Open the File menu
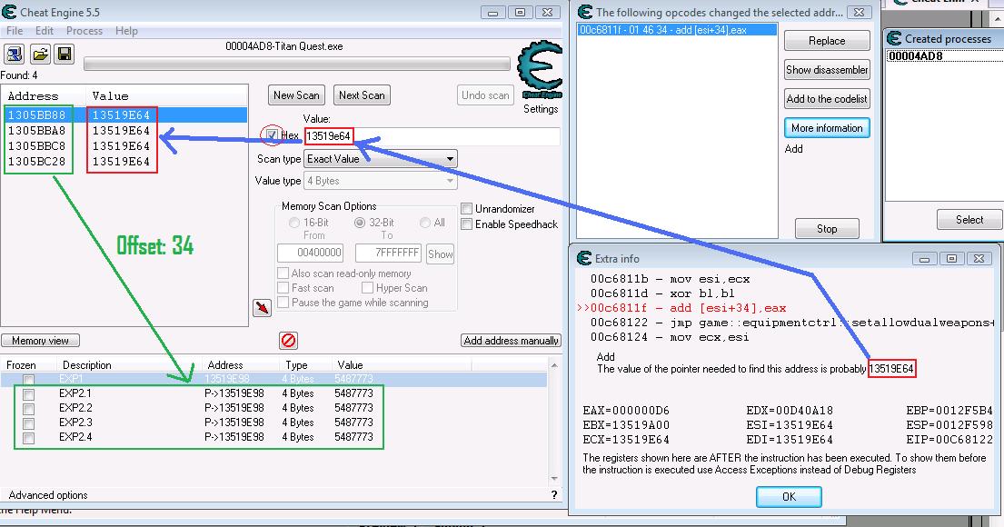 pyautogui.click(x=15, y=31)
